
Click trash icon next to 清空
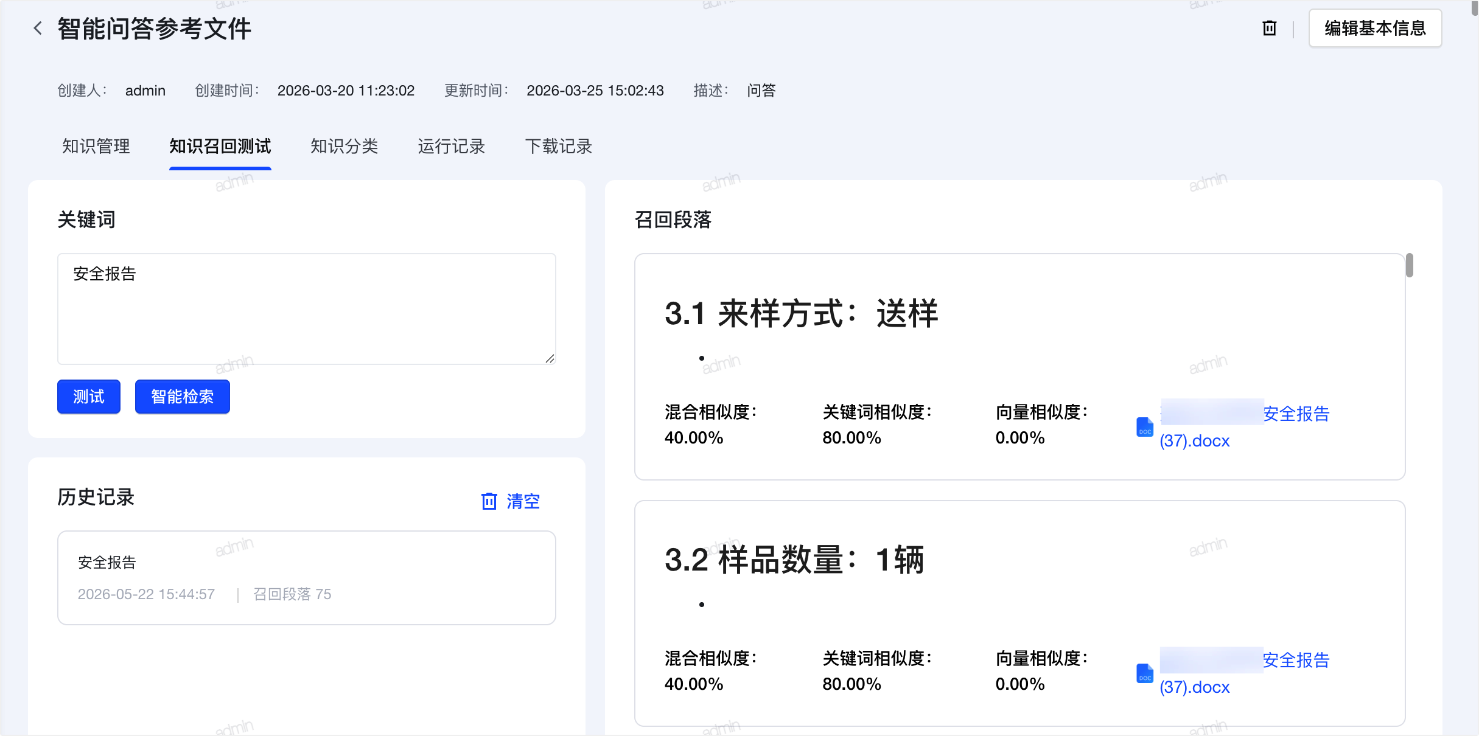pyautogui.click(x=489, y=501)
